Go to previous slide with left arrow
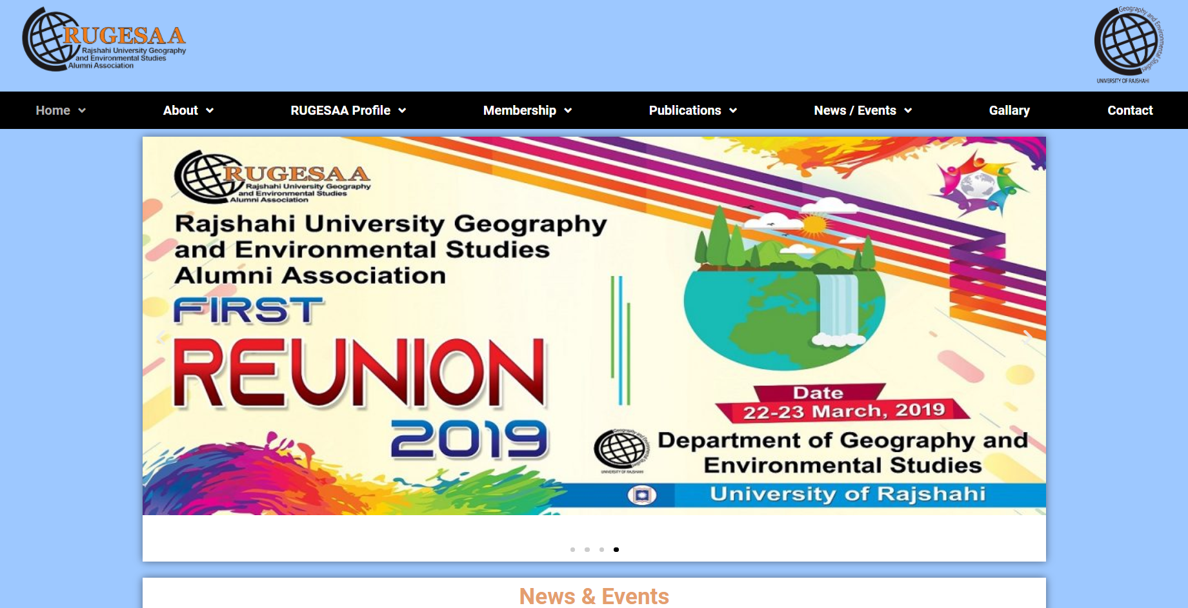 pos(161,337)
